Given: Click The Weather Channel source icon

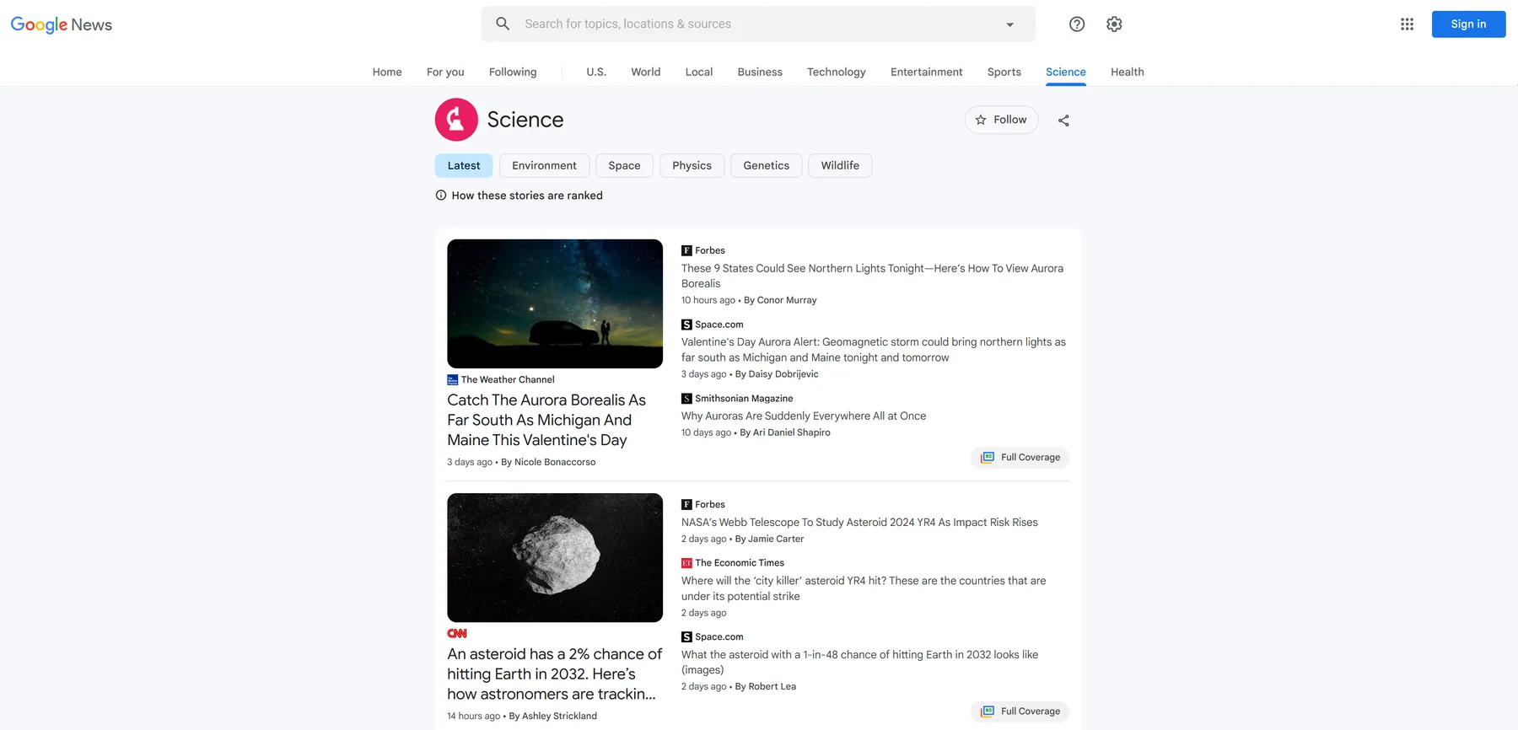Looking at the screenshot, I should pyautogui.click(x=453, y=380).
